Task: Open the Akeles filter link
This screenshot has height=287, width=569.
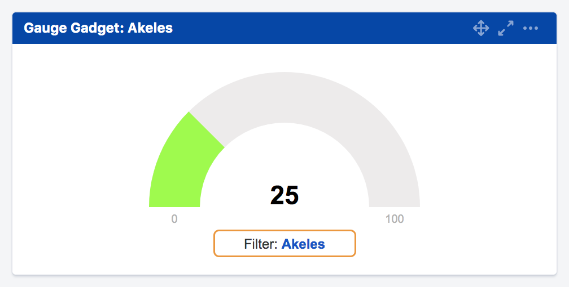Action: click(x=303, y=244)
